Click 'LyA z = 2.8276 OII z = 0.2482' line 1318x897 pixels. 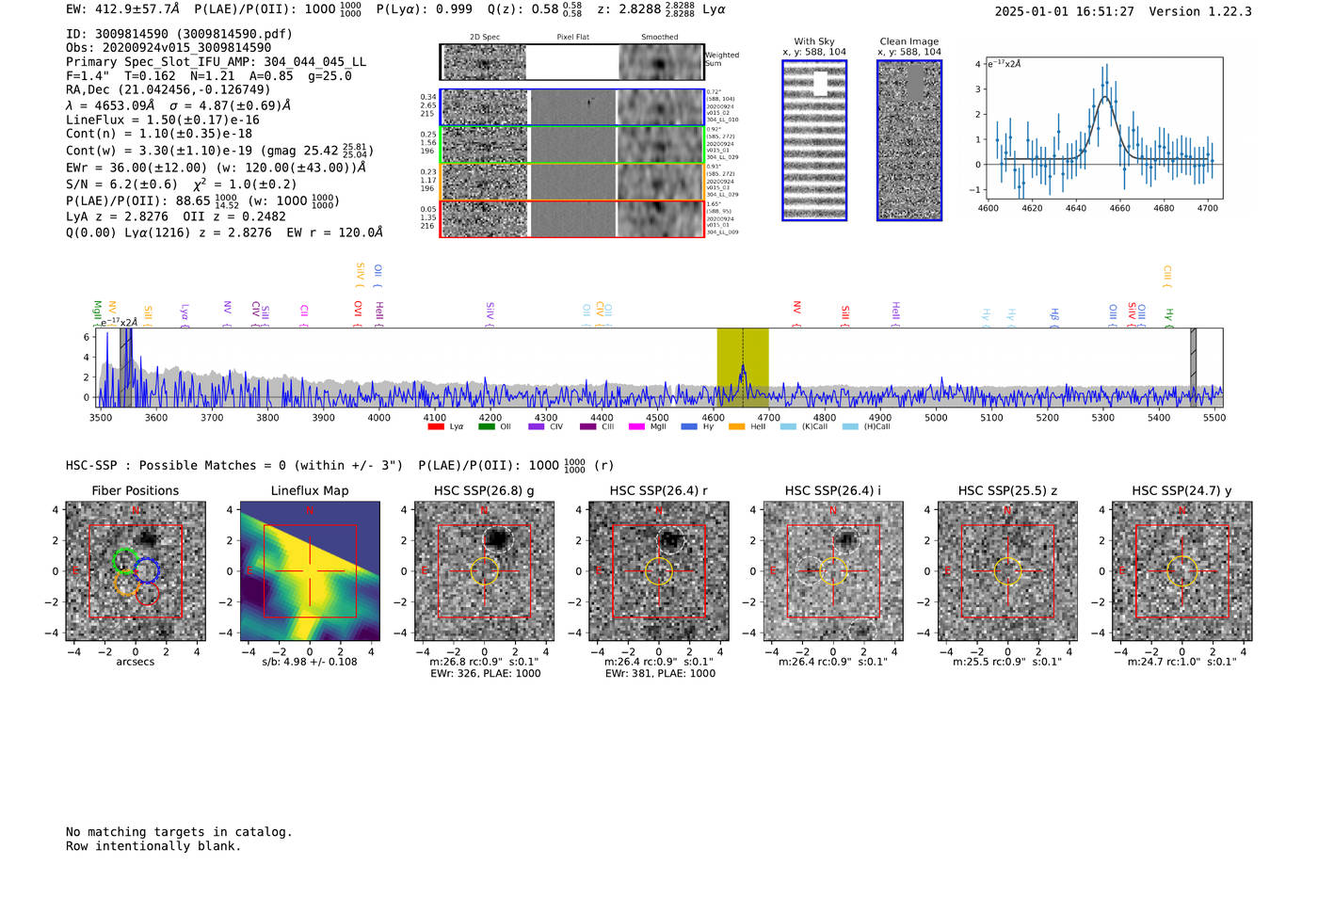click(x=176, y=216)
